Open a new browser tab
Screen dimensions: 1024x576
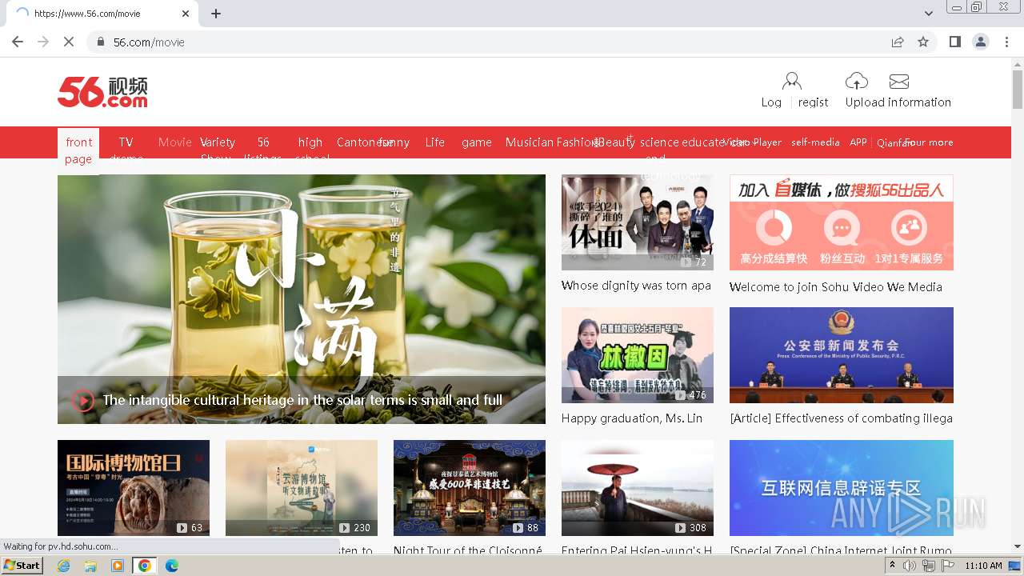[x=216, y=14]
